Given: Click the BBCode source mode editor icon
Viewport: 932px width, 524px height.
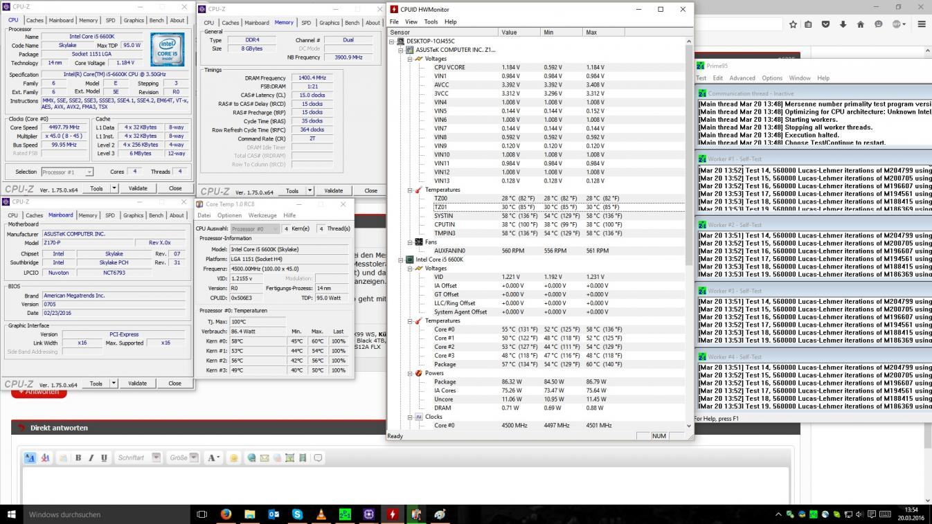Looking at the screenshot, I should pyautogui.click(x=30, y=458).
